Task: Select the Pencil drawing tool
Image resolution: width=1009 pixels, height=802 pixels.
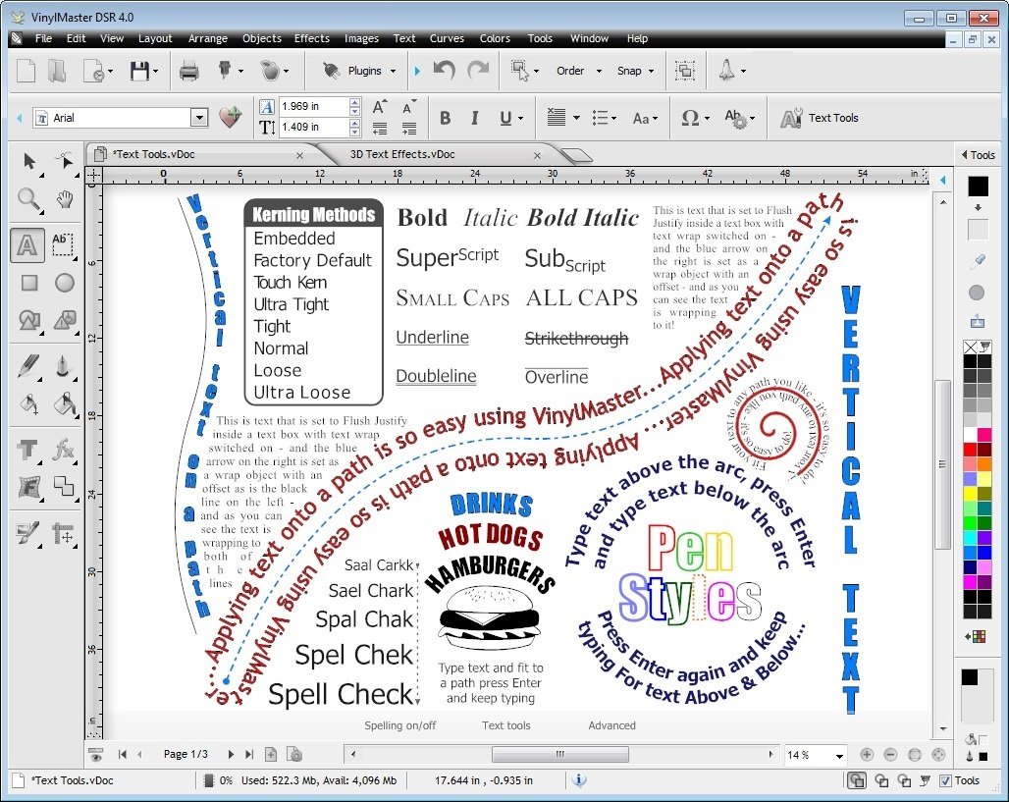Action: click(28, 367)
